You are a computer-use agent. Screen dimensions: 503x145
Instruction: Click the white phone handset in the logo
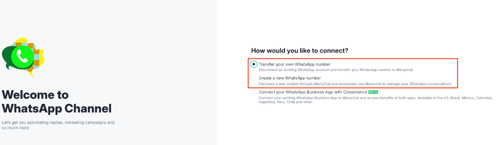[x=22, y=56]
